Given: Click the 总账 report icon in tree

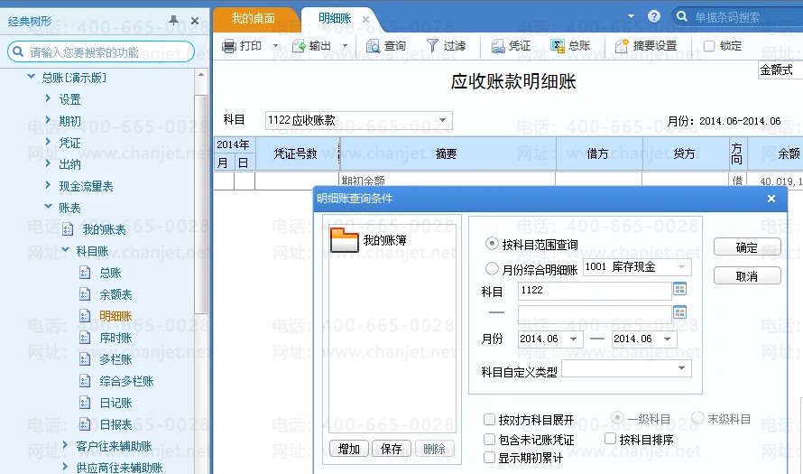Looking at the screenshot, I should (85, 273).
